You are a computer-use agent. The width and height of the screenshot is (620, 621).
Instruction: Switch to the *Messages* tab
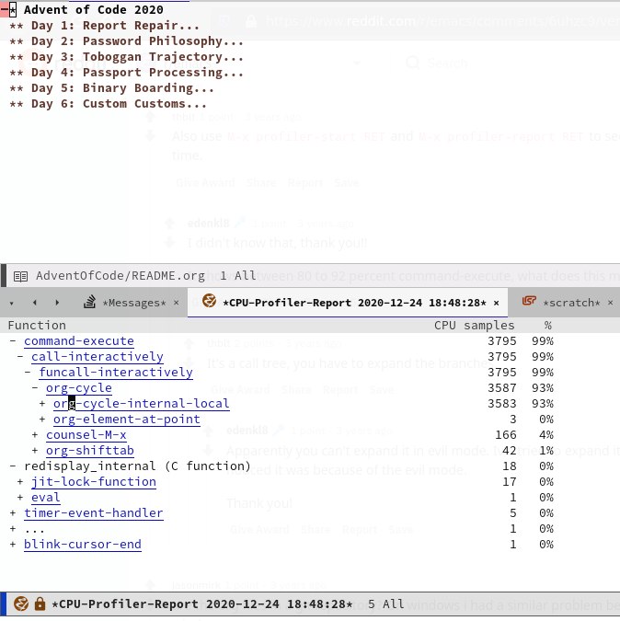(x=134, y=303)
